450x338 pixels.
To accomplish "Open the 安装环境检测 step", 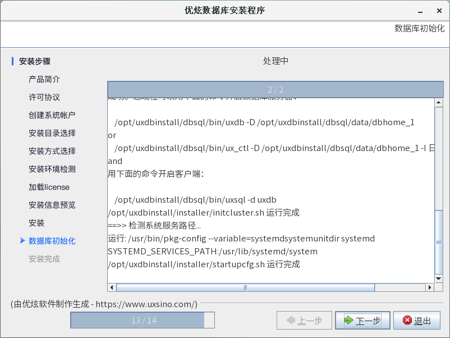I will (52, 169).
